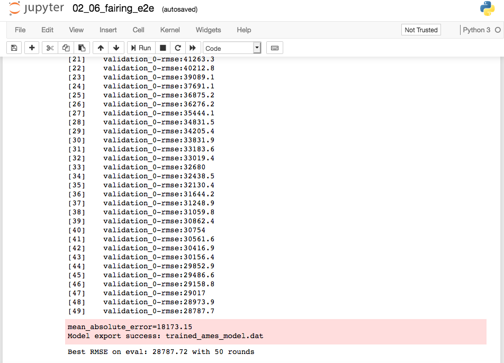
Task: Interrupt the kernel with stop icon
Action: coord(163,48)
